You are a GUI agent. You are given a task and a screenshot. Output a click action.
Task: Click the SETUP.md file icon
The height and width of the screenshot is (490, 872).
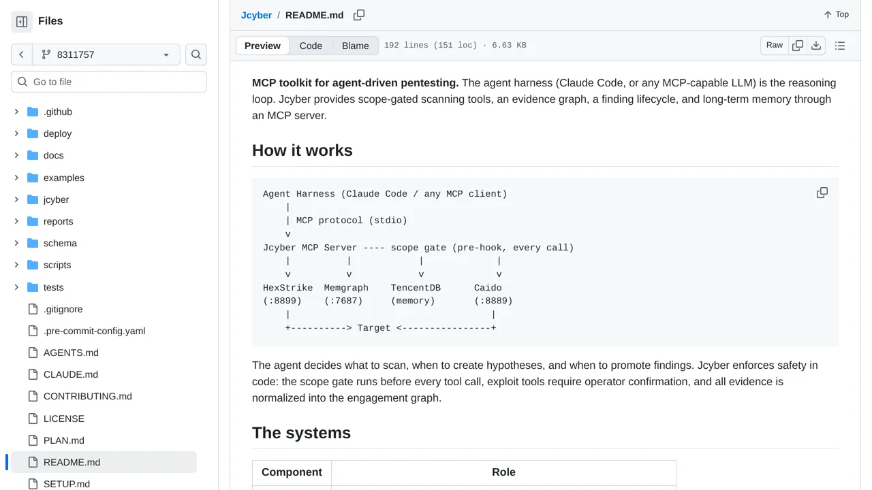33,484
